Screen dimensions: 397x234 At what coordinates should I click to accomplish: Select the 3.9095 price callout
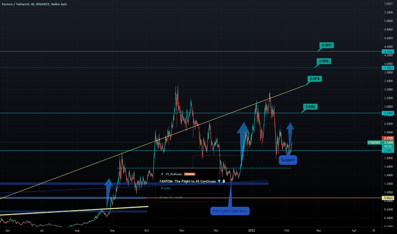click(324, 61)
